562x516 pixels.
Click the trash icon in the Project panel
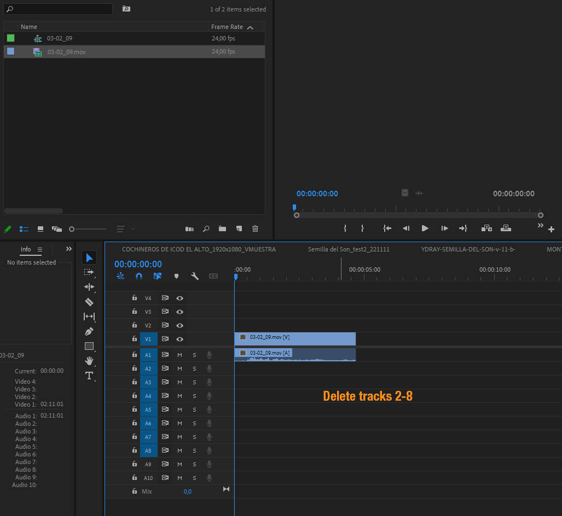255,228
